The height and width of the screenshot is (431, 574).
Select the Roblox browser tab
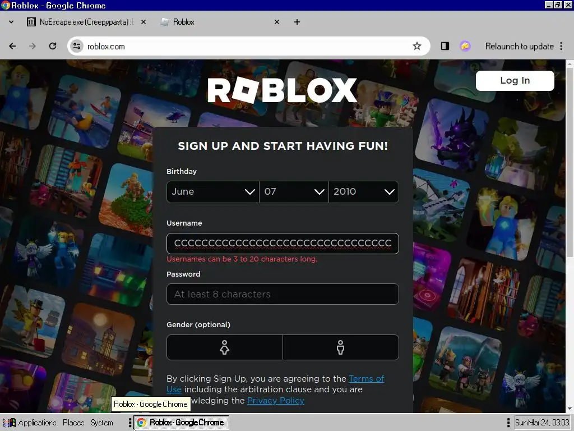(x=220, y=22)
